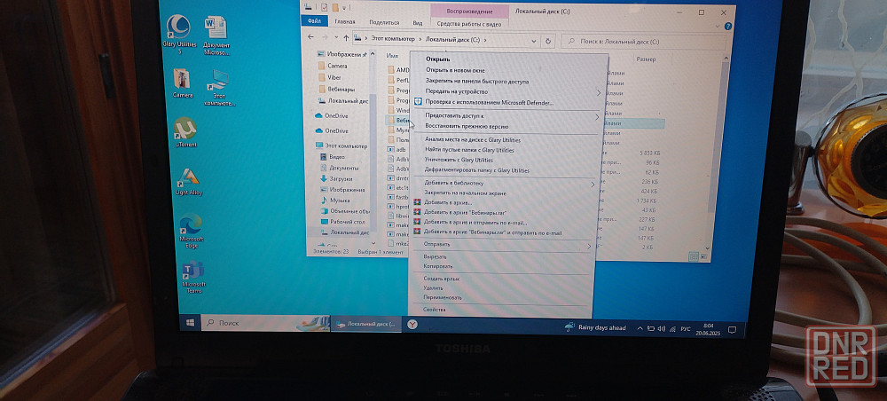887x401 pixels.
Task: Open the Wi-Fi network tray icon
Action: coord(671,328)
